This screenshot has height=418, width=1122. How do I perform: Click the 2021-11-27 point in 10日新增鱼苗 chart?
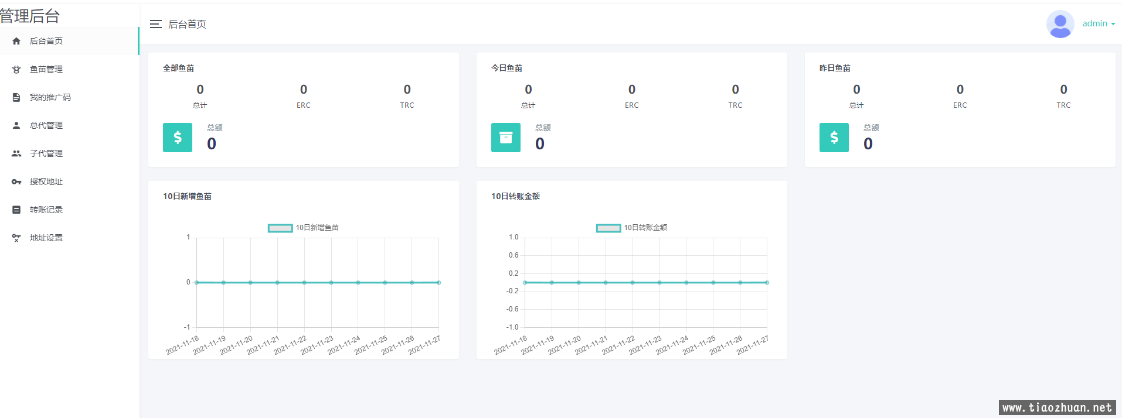click(438, 282)
